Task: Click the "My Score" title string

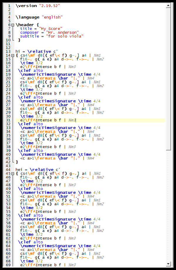Action: 51,29
